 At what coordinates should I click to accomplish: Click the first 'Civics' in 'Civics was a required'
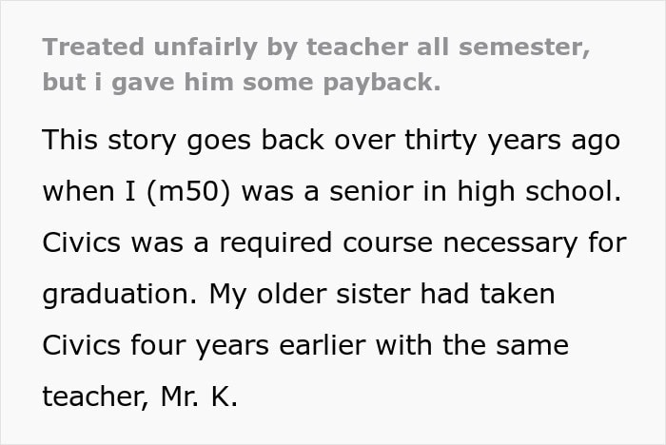click(82, 242)
